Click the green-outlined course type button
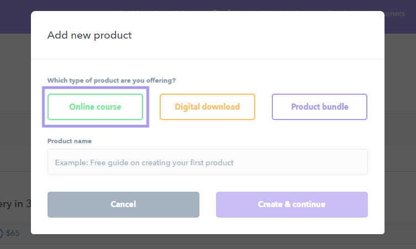The image size is (416, 249). [x=95, y=107]
